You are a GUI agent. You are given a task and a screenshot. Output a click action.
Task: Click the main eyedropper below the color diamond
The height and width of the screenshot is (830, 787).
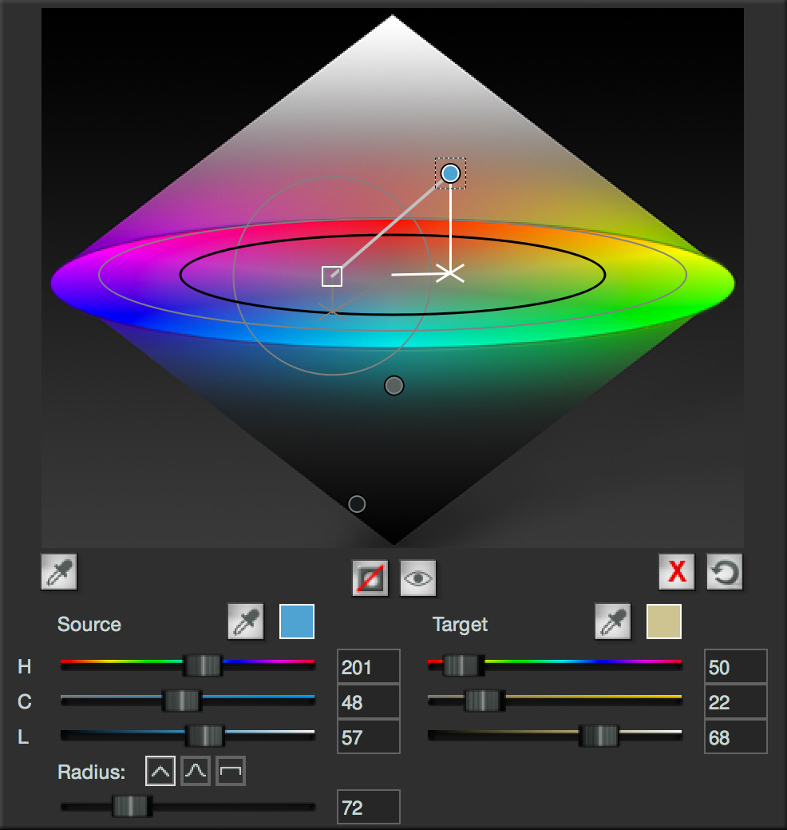point(59,573)
